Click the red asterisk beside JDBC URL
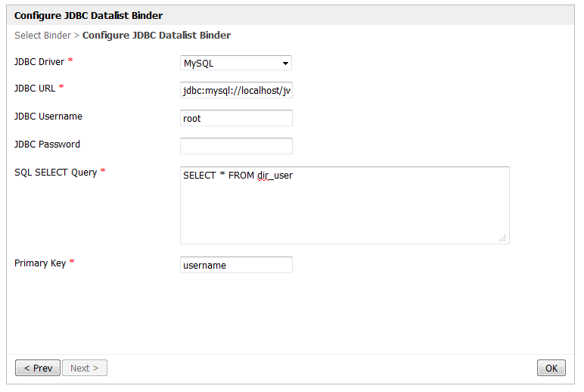The height and width of the screenshot is (392, 584). tap(61, 87)
